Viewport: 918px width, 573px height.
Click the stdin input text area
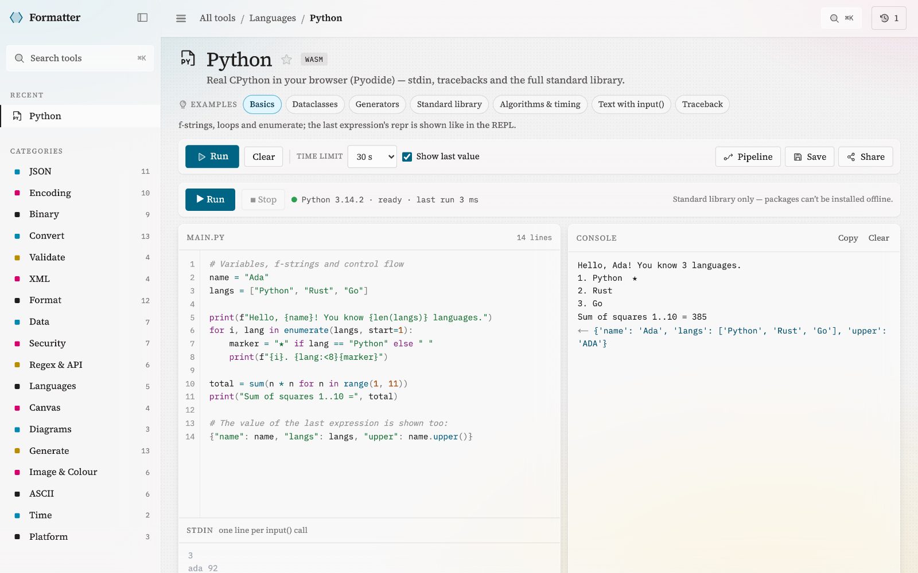coord(369,559)
